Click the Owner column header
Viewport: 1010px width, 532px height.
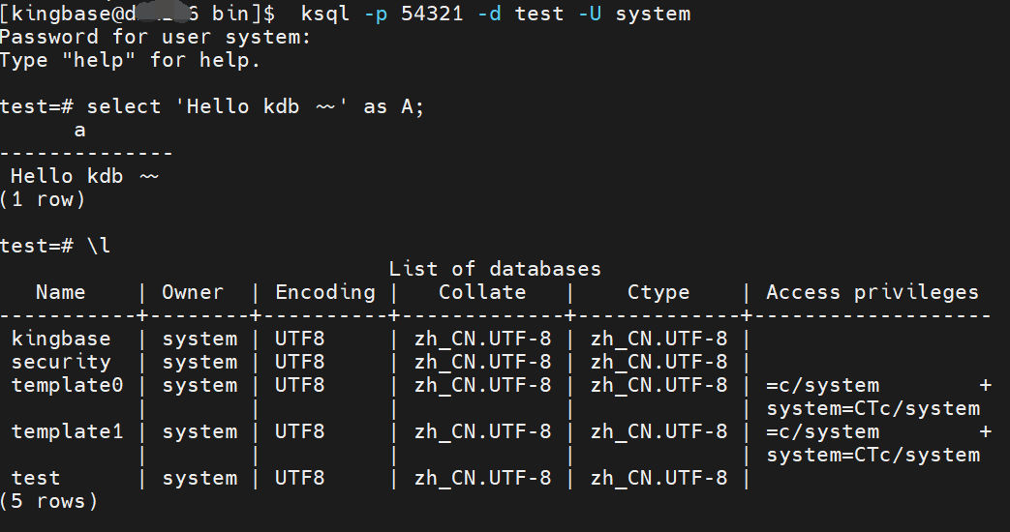pos(193,292)
